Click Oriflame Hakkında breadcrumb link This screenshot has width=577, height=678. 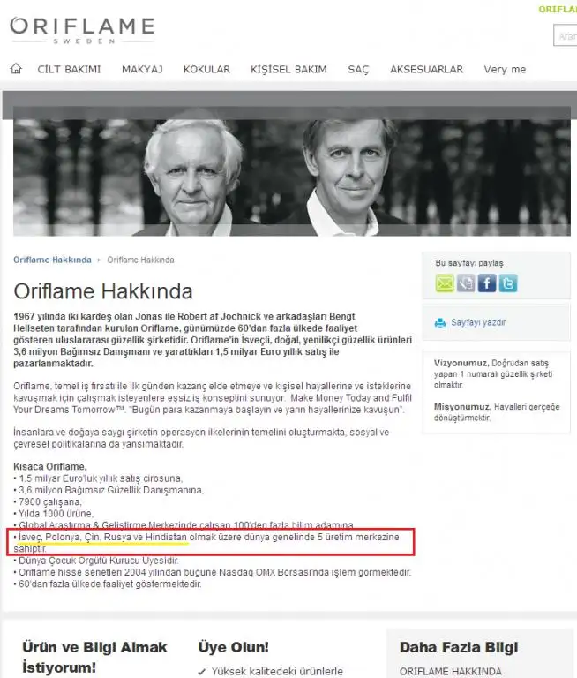(x=52, y=260)
